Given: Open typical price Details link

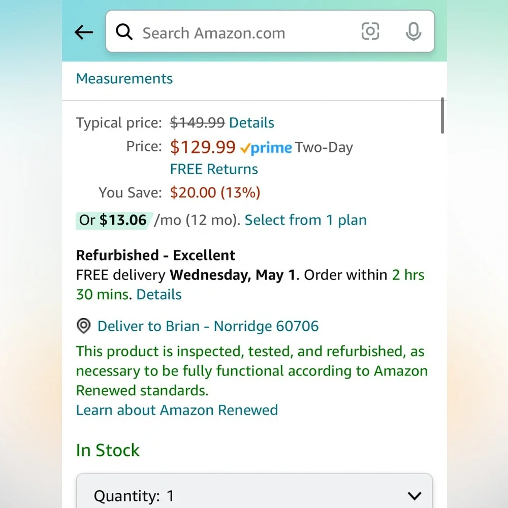Looking at the screenshot, I should pyautogui.click(x=251, y=123).
